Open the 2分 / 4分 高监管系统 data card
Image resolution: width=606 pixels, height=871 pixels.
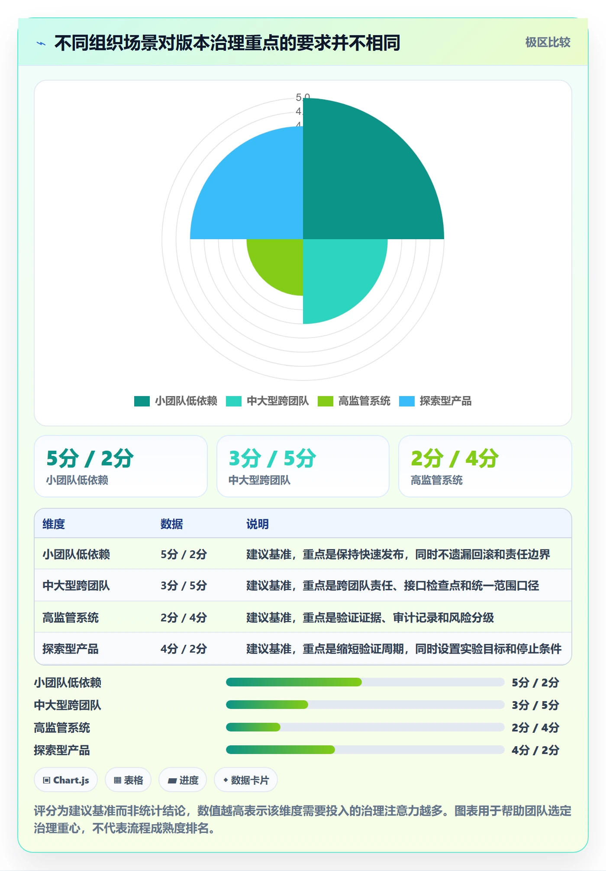pos(485,466)
